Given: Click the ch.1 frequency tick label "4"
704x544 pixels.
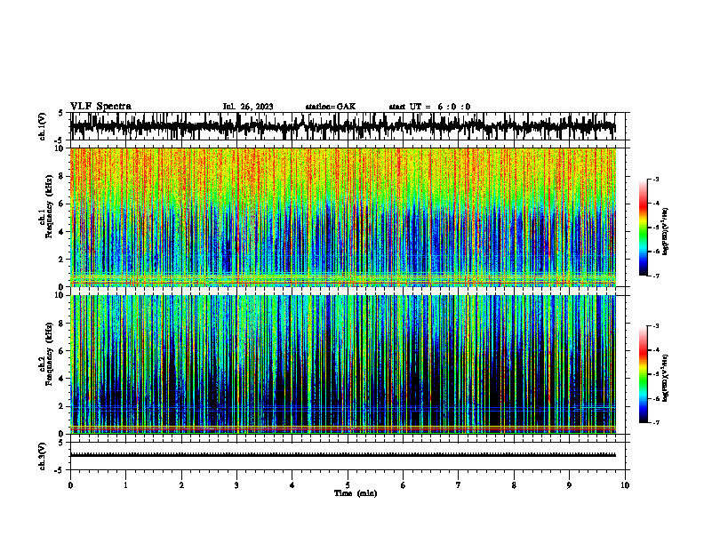Looking at the screenshot, I should pos(61,232).
